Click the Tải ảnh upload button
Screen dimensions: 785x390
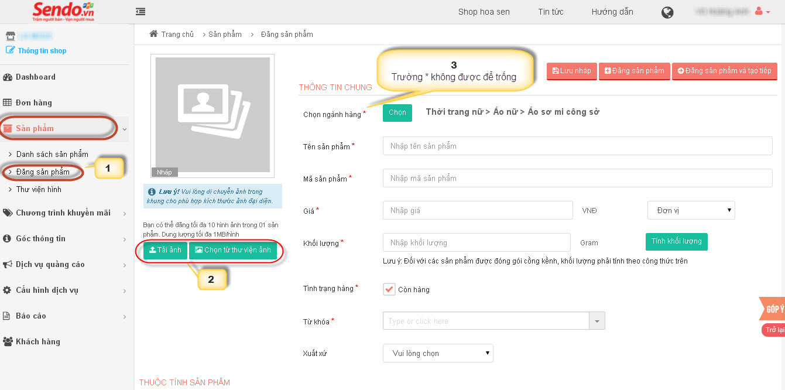click(x=164, y=250)
